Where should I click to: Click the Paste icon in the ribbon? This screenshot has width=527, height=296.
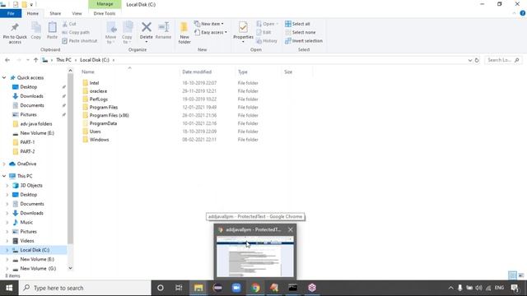[x=52, y=31]
